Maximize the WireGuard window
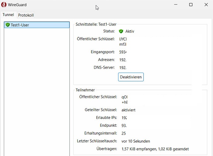Screen dimensions: 213x156 (x=191, y=5)
